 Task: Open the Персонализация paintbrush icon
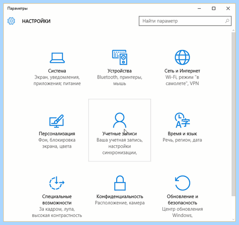pyautogui.click(x=57, y=121)
